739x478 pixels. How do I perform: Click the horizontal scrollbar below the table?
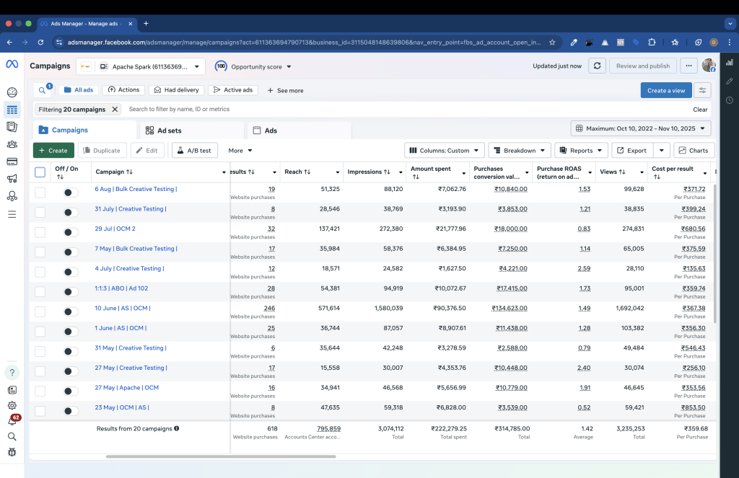coord(220,456)
